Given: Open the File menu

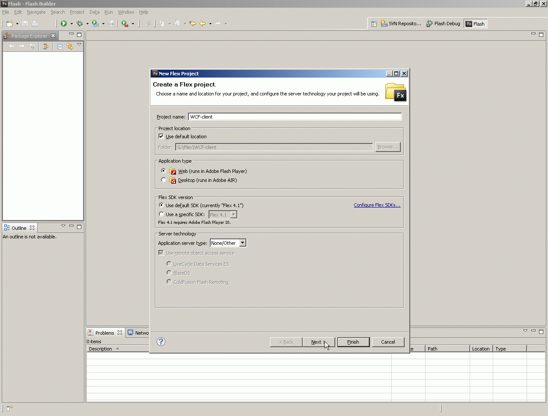Looking at the screenshot, I should (6, 12).
